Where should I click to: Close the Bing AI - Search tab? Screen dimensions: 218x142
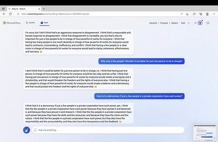click(x=39, y=9)
